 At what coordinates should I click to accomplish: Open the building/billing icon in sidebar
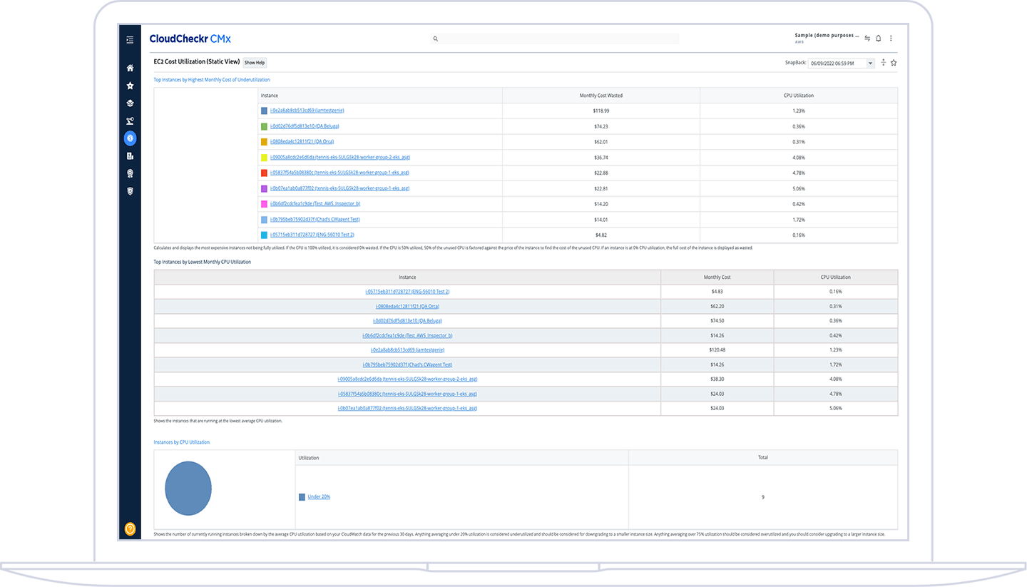click(130, 156)
